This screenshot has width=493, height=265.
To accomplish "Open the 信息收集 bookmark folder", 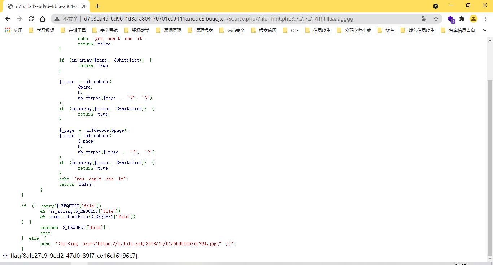I will pos(318,31).
